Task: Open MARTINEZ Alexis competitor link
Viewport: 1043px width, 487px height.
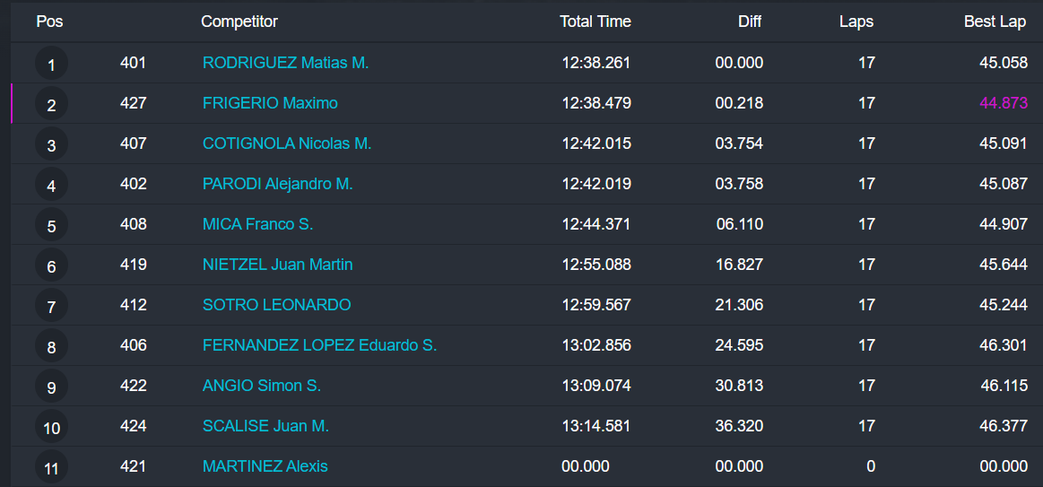Action: click(x=265, y=466)
